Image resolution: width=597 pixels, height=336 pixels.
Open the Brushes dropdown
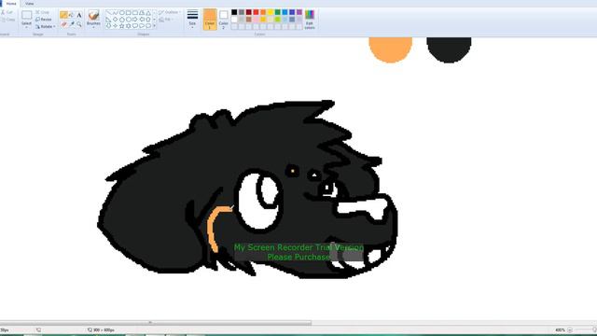click(x=93, y=25)
